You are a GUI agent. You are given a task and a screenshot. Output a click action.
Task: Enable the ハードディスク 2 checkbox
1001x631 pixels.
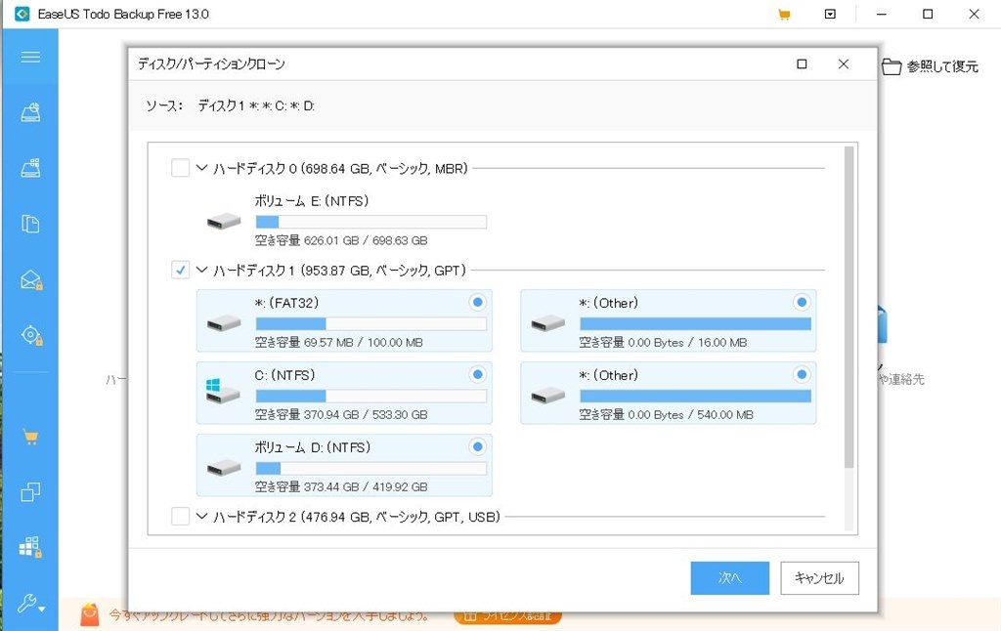[x=180, y=518]
